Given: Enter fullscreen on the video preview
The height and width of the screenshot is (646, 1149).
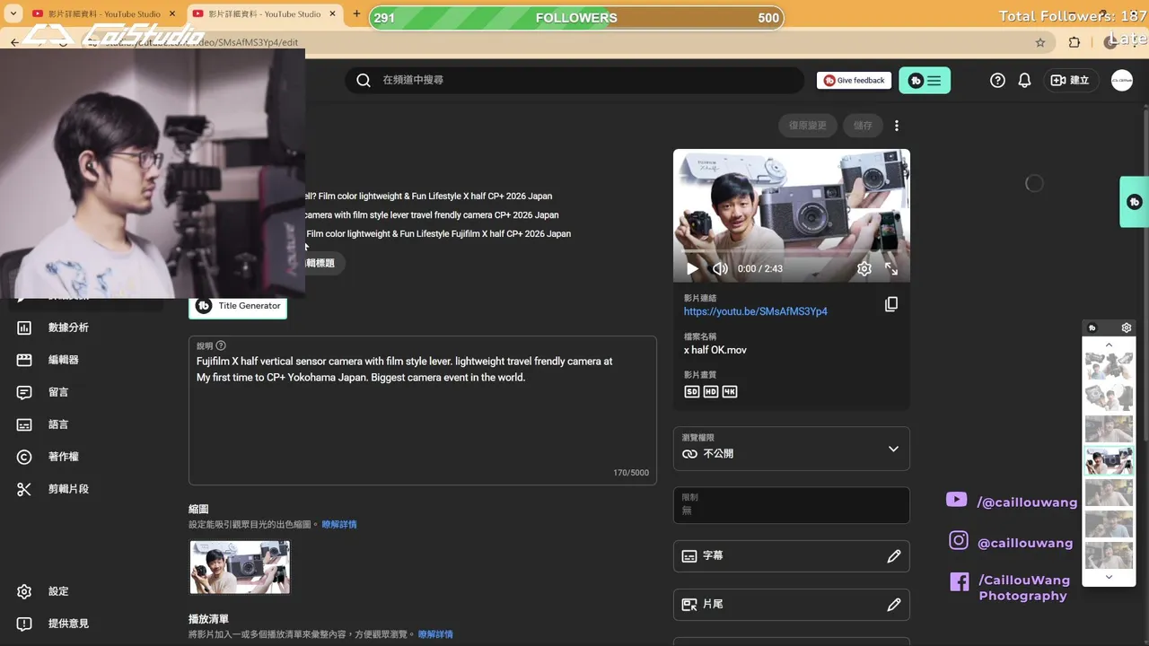Looking at the screenshot, I should click(x=891, y=268).
